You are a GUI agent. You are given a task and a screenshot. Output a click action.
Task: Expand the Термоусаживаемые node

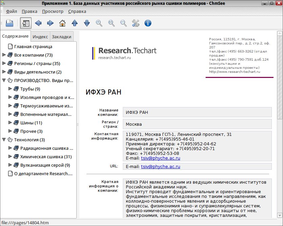point(10,106)
